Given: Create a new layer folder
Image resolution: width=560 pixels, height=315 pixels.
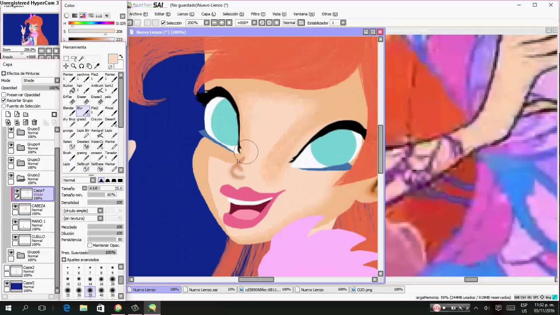Looking at the screenshot, I should click(x=25, y=115).
